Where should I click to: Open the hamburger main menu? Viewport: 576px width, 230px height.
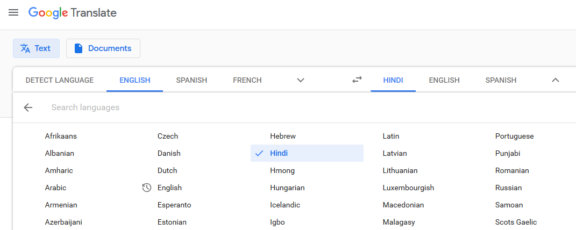(x=13, y=13)
